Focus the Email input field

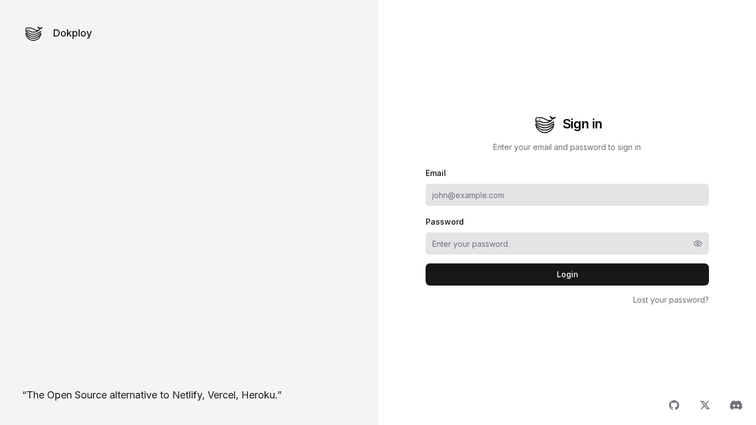coord(567,195)
